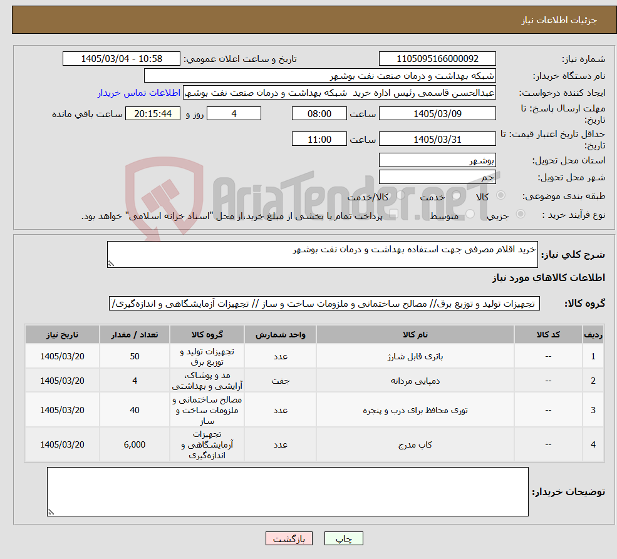Viewport: 617px width, 559px height.
Task: Click the چاپ (print) button
Action: click(x=343, y=538)
